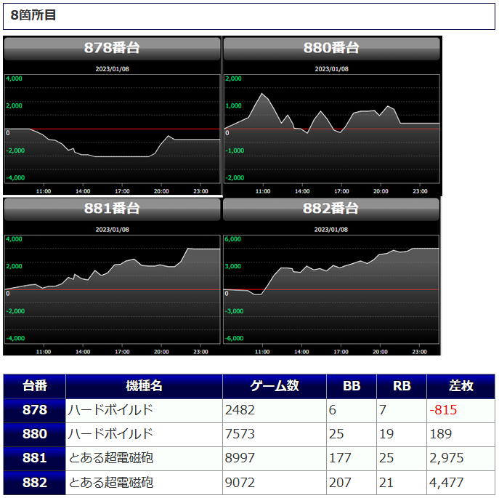Open the 881番台 slump graph chart
Image resolution: width=499 pixels, height=498 pixels.
[x=112, y=289]
